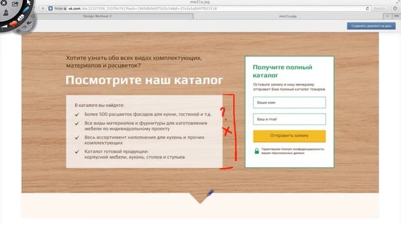
Task: Click the 'Ваше имя' input field
Action: point(289,102)
